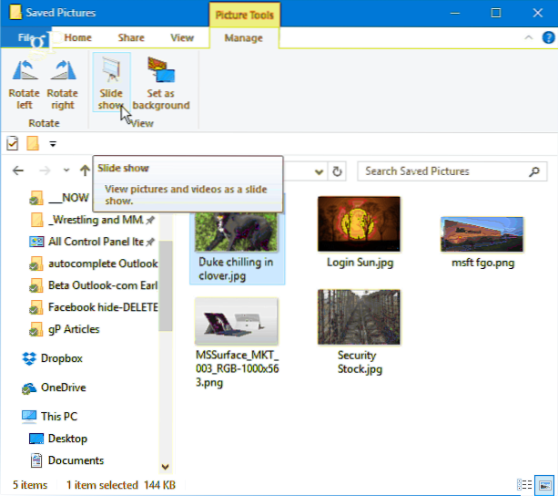Expand the recent locations dropdown arrow
The image size is (558, 496).
click(66, 170)
